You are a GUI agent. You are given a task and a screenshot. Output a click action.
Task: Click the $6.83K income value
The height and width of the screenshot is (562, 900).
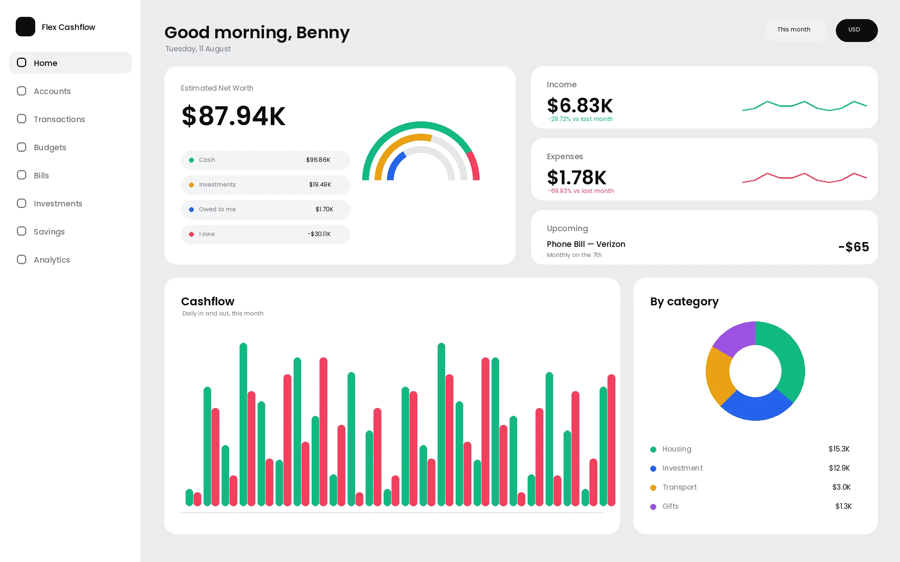tap(580, 105)
